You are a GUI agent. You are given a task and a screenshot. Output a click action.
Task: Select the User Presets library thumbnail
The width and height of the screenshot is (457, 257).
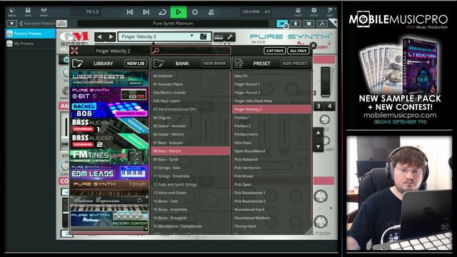pos(109,79)
